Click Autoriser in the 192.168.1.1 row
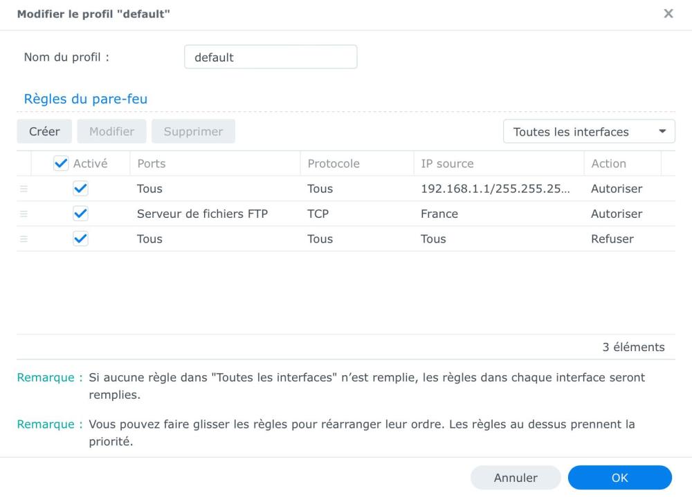 [x=617, y=189]
